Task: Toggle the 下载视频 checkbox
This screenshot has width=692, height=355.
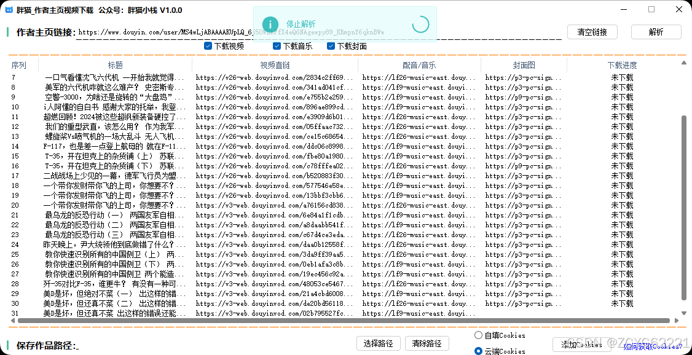Action: (208, 46)
